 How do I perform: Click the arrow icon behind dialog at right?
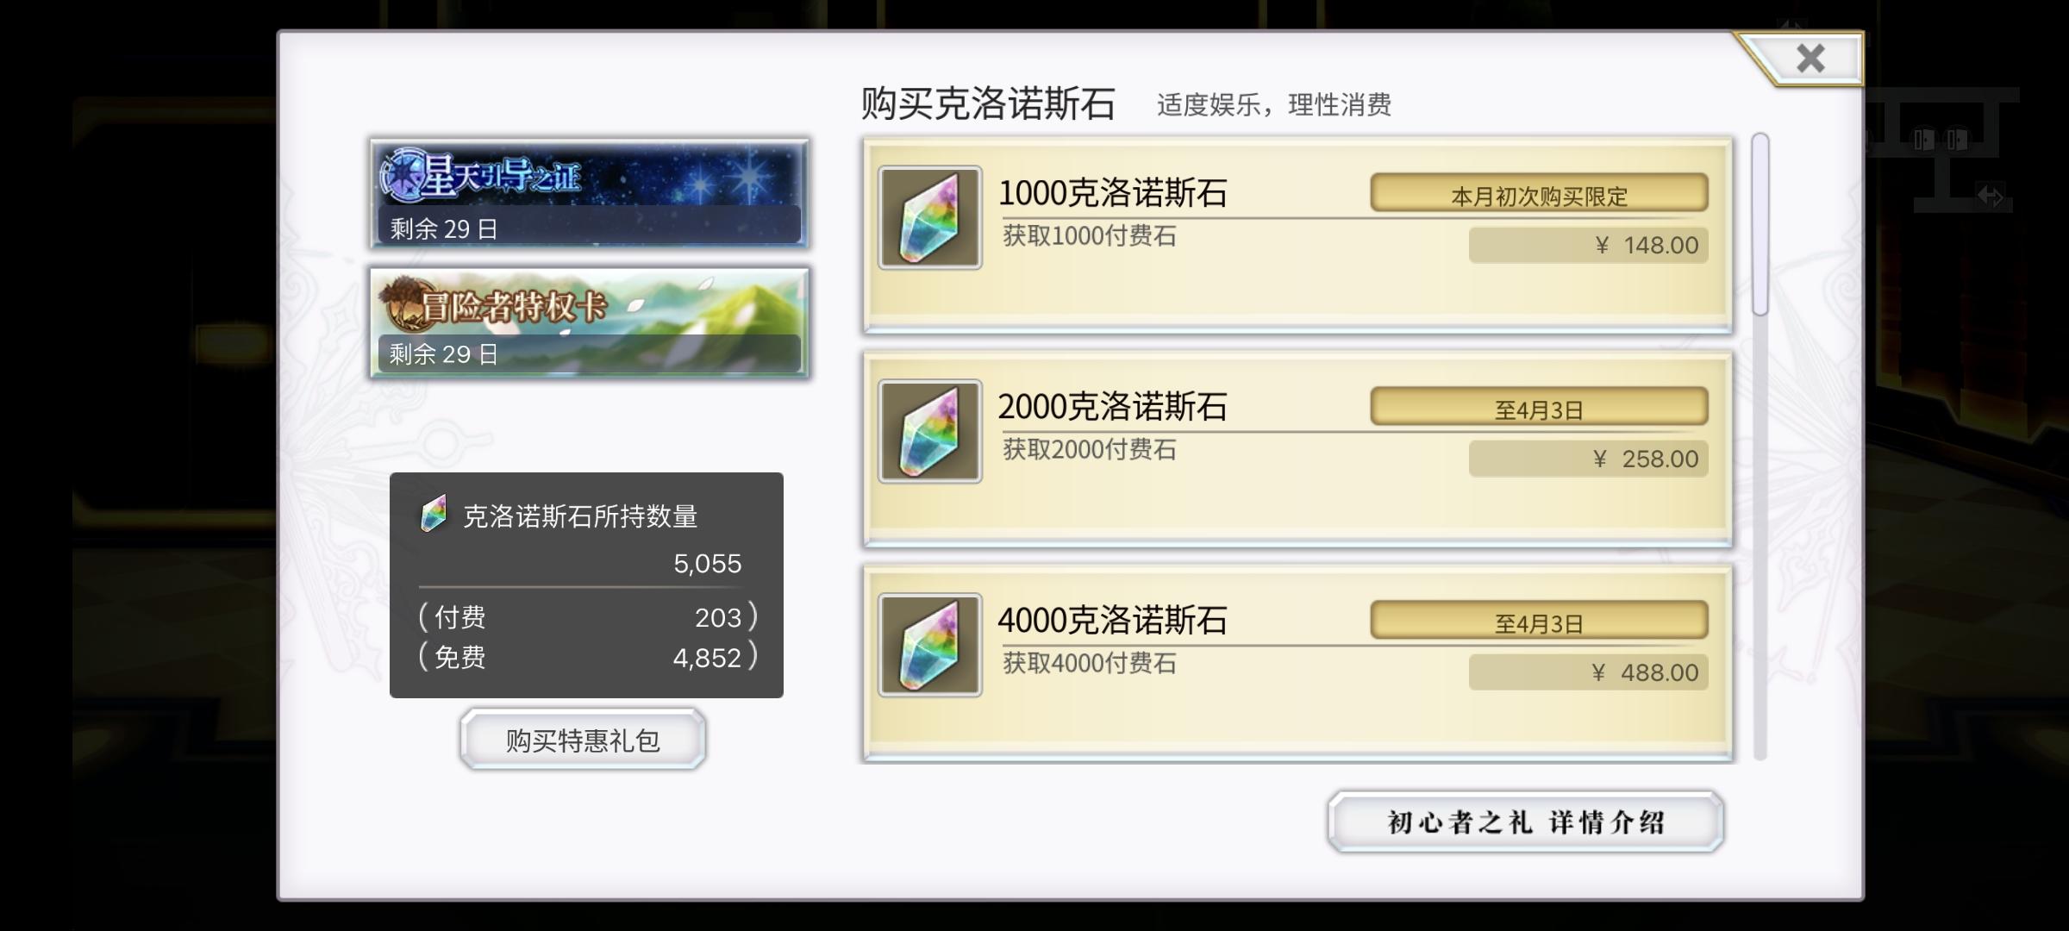point(1991,196)
